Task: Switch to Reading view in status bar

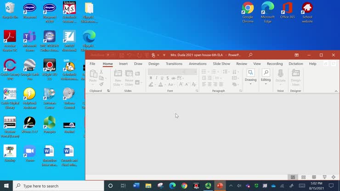Action: 314,177
